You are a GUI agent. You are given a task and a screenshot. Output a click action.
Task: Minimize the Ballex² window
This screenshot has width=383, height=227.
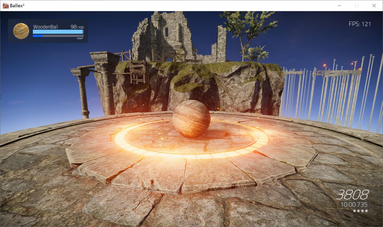(339, 5)
